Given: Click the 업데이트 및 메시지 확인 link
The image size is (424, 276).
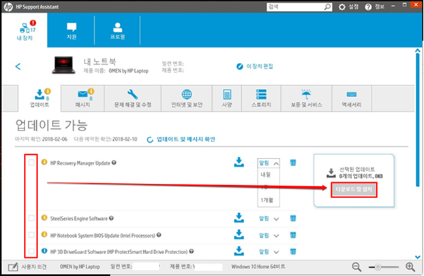Looking at the screenshot, I should pos(186,139).
